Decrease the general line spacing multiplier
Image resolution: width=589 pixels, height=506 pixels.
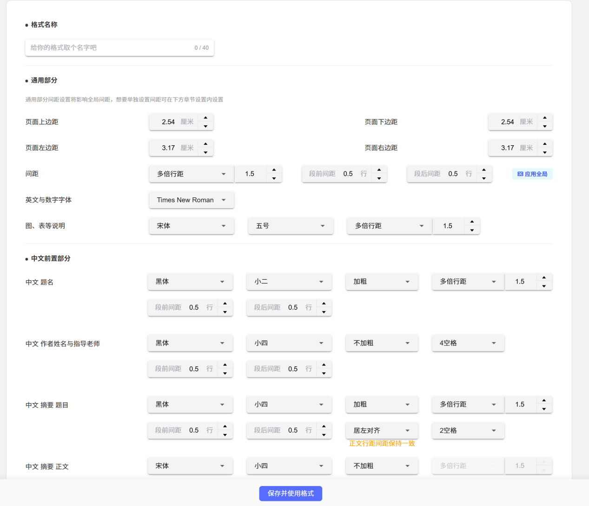pos(274,178)
